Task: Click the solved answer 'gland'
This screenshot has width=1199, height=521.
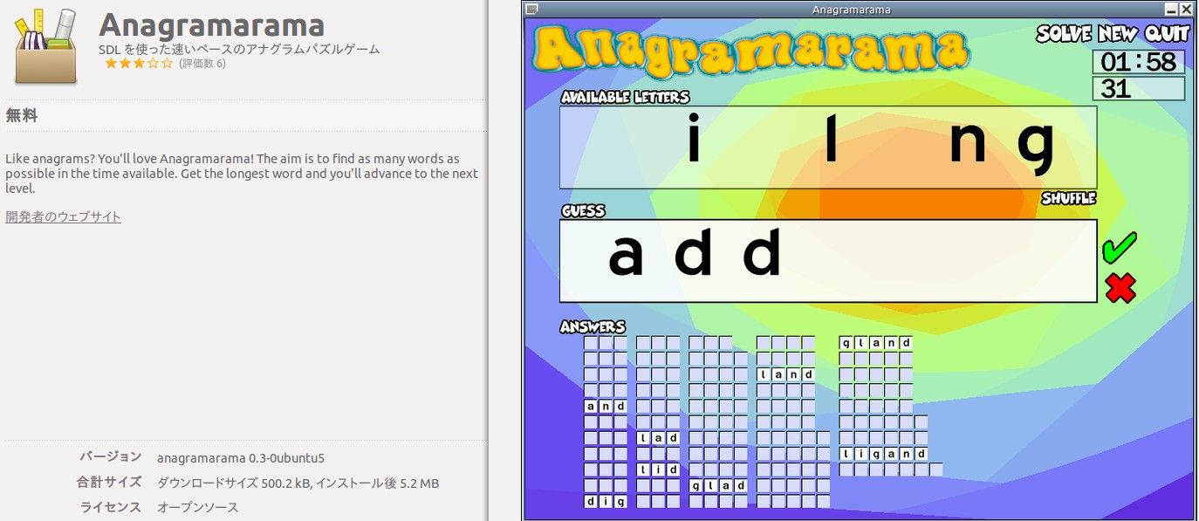Action: [x=876, y=343]
